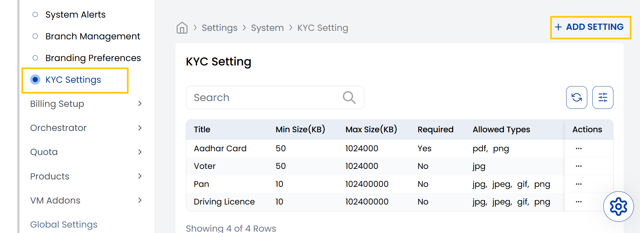Expand the Orchestrator menu

pyautogui.click(x=86, y=128)
